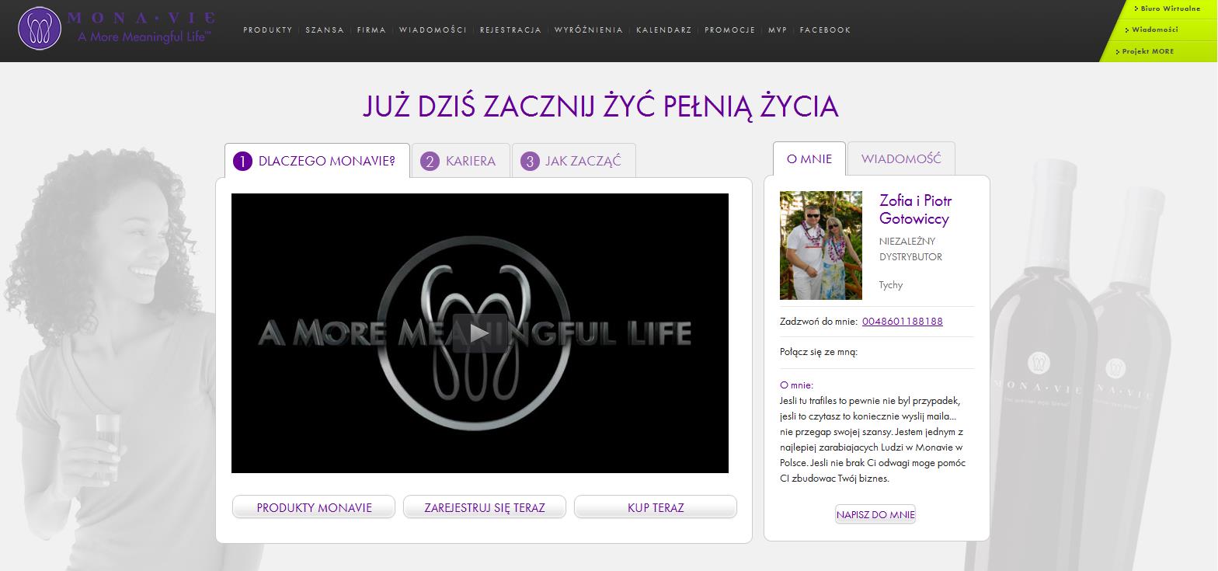
Task: Open the SZANSA menu item
Action: pos(325,30)
